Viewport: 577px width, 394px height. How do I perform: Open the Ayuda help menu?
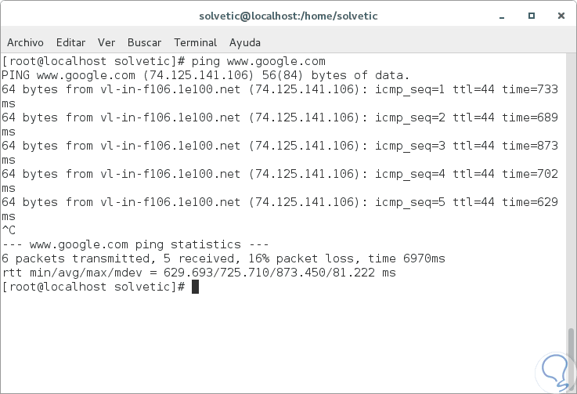[245, 42]
